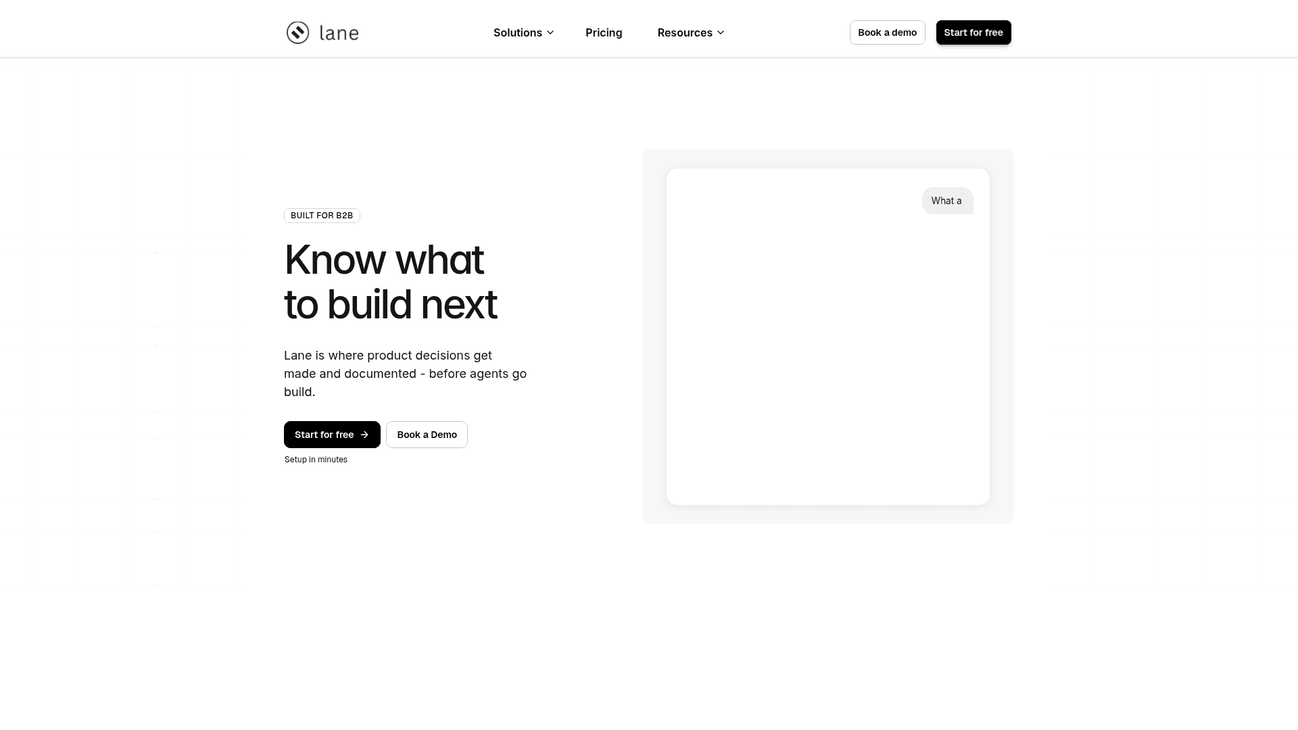Viewport: 1298px width, 730px height.
Task: Click the black "Start for free" header button
Action: point(973,32)
